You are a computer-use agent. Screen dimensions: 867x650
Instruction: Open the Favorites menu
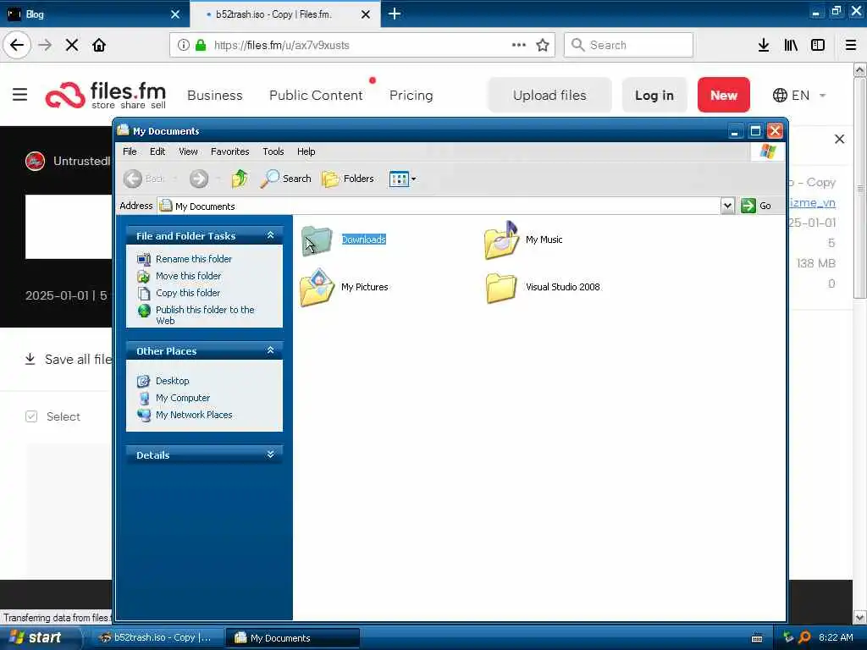tap(230, 151)
